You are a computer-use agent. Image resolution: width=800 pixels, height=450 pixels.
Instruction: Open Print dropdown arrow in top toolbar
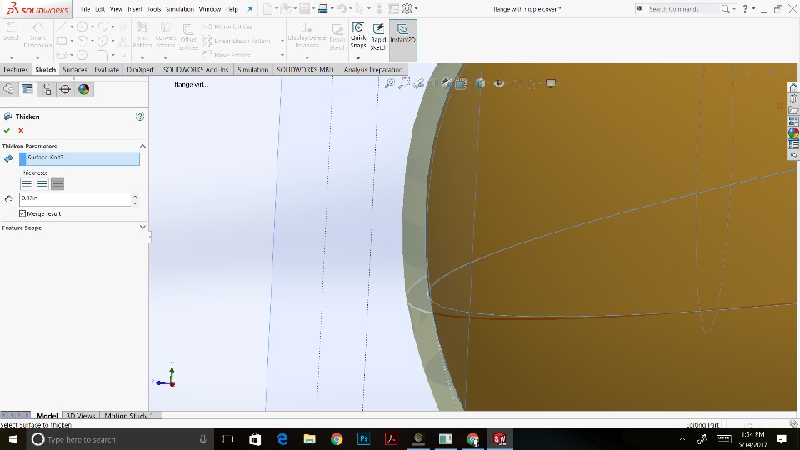tap(332, 9)
